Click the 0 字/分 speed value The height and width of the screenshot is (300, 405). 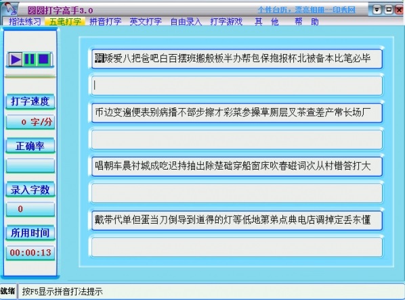tap(30, 122)
